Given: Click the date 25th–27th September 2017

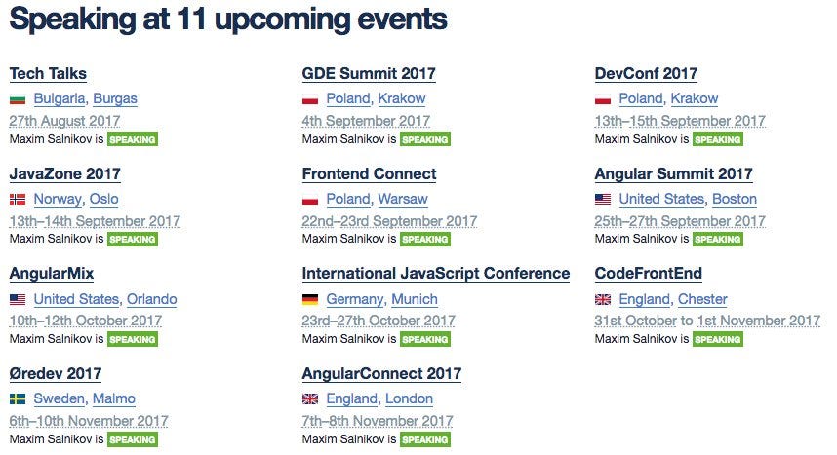Looking at the screenshot, I should tap(680, 221).
